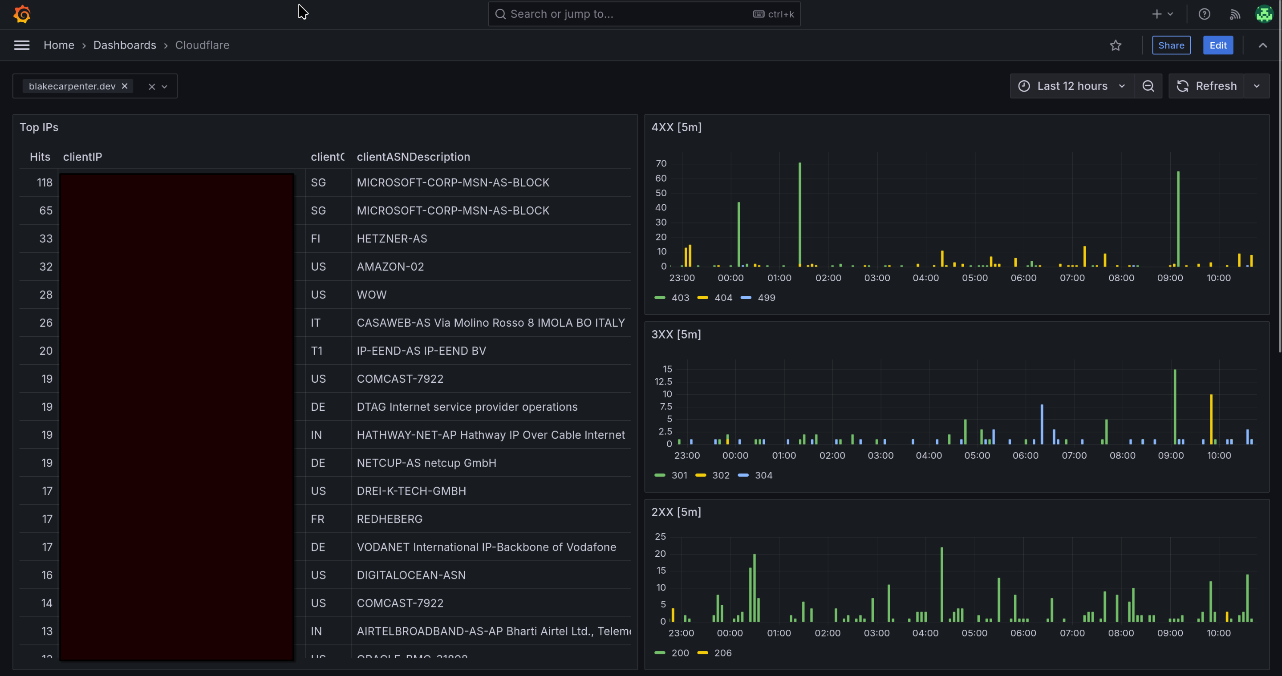Open the help question mark menu
The height and width of the screenshot is (676, 1282).
[x=1204, y=14]
